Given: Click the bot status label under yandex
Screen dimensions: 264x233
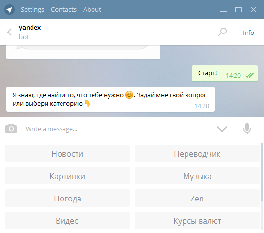Looking at the screenshot, I should 24,37.
